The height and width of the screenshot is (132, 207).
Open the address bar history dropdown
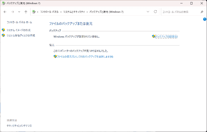click(x=148, y=12)
